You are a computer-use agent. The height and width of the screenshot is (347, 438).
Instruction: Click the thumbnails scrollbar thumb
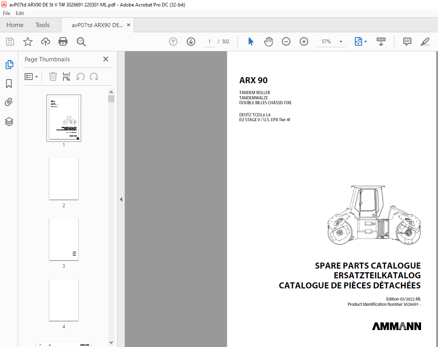coord(111,99)
